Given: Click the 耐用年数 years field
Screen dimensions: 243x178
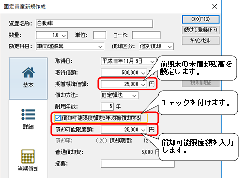Looking at the screenshot, I should click(x=107, y=106).
